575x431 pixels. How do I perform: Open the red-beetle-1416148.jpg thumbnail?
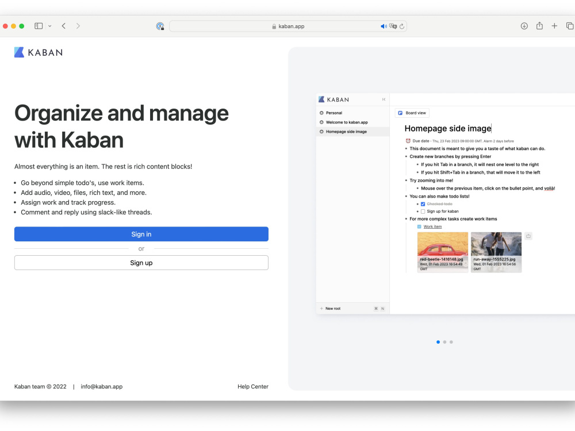pos(443,252)
